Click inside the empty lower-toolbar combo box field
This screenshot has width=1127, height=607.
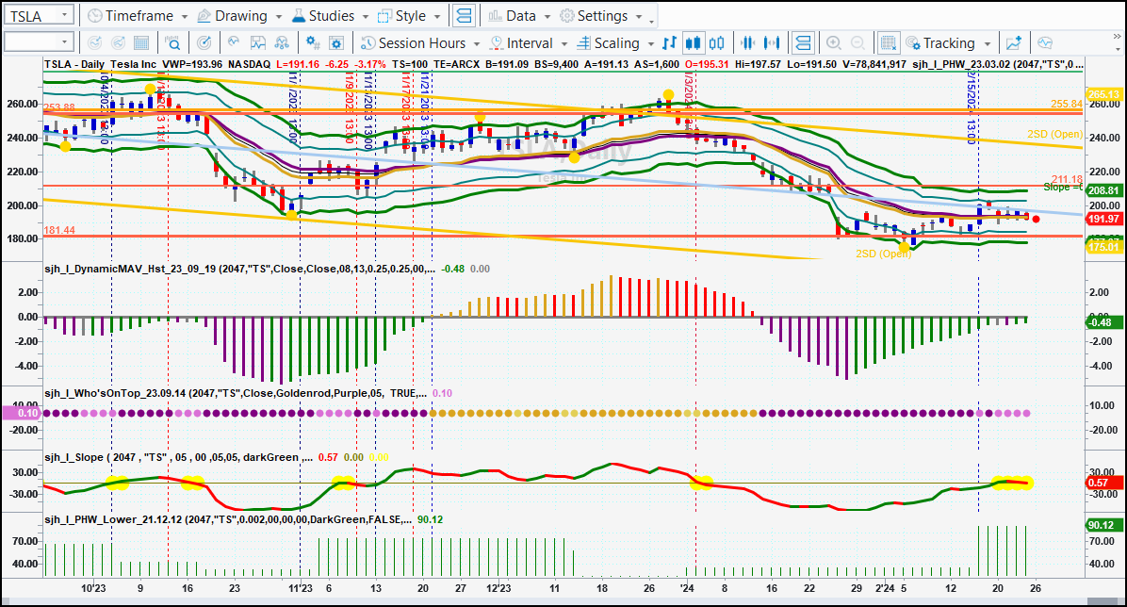[31, 42]
